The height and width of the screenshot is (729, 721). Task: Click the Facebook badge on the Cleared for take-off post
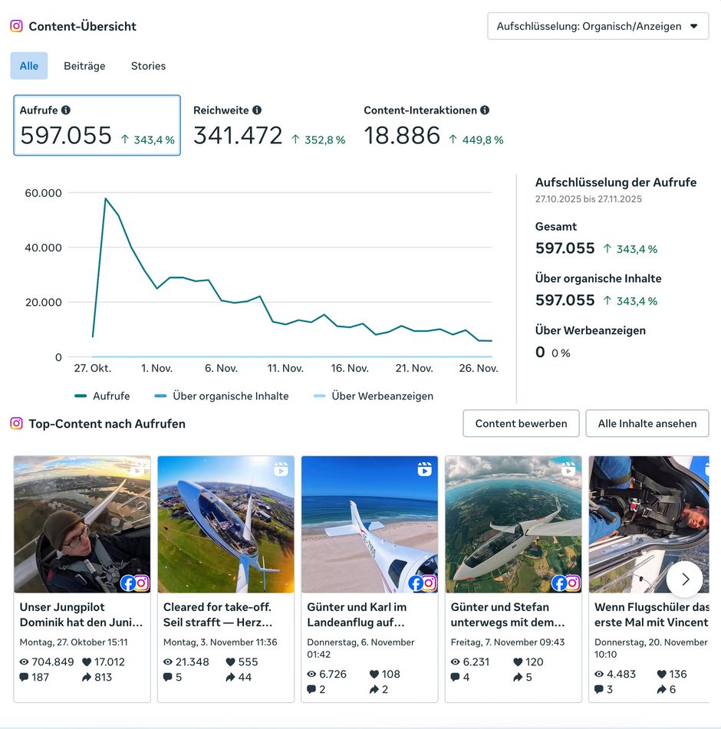(x=272, y=583)
